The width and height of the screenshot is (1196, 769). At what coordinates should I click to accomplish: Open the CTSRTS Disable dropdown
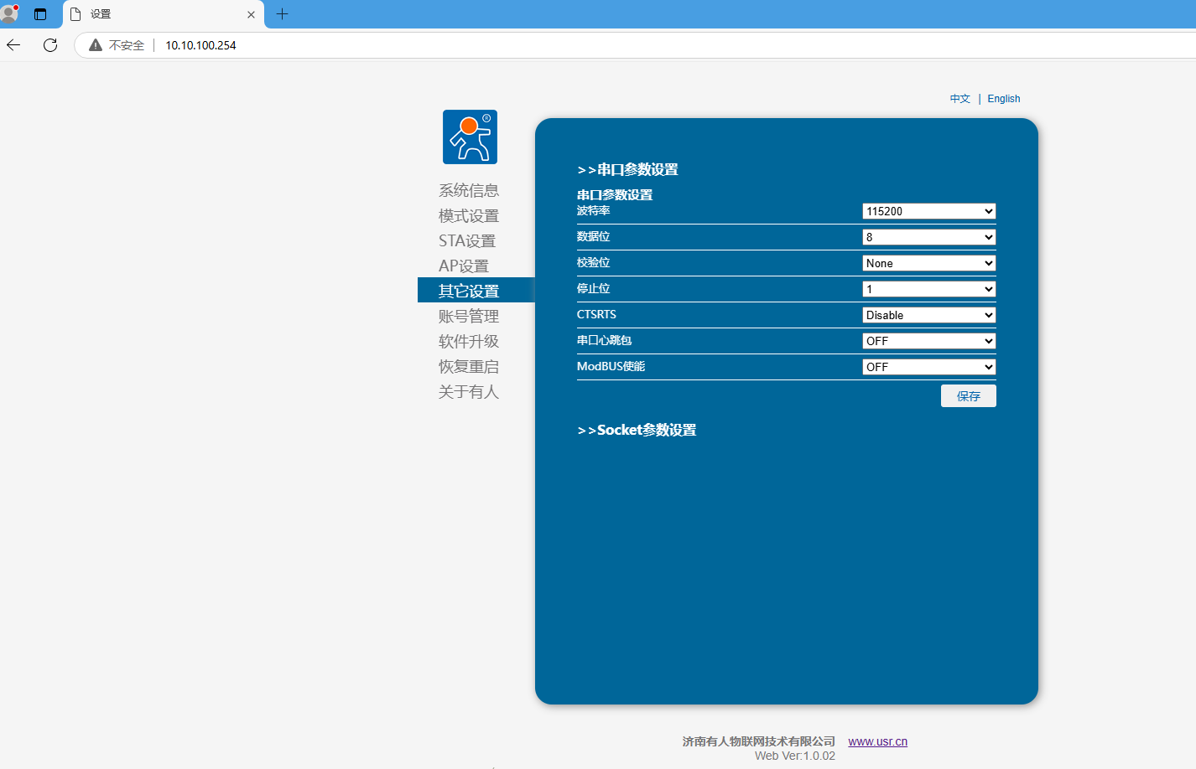(x=928, y=315)
